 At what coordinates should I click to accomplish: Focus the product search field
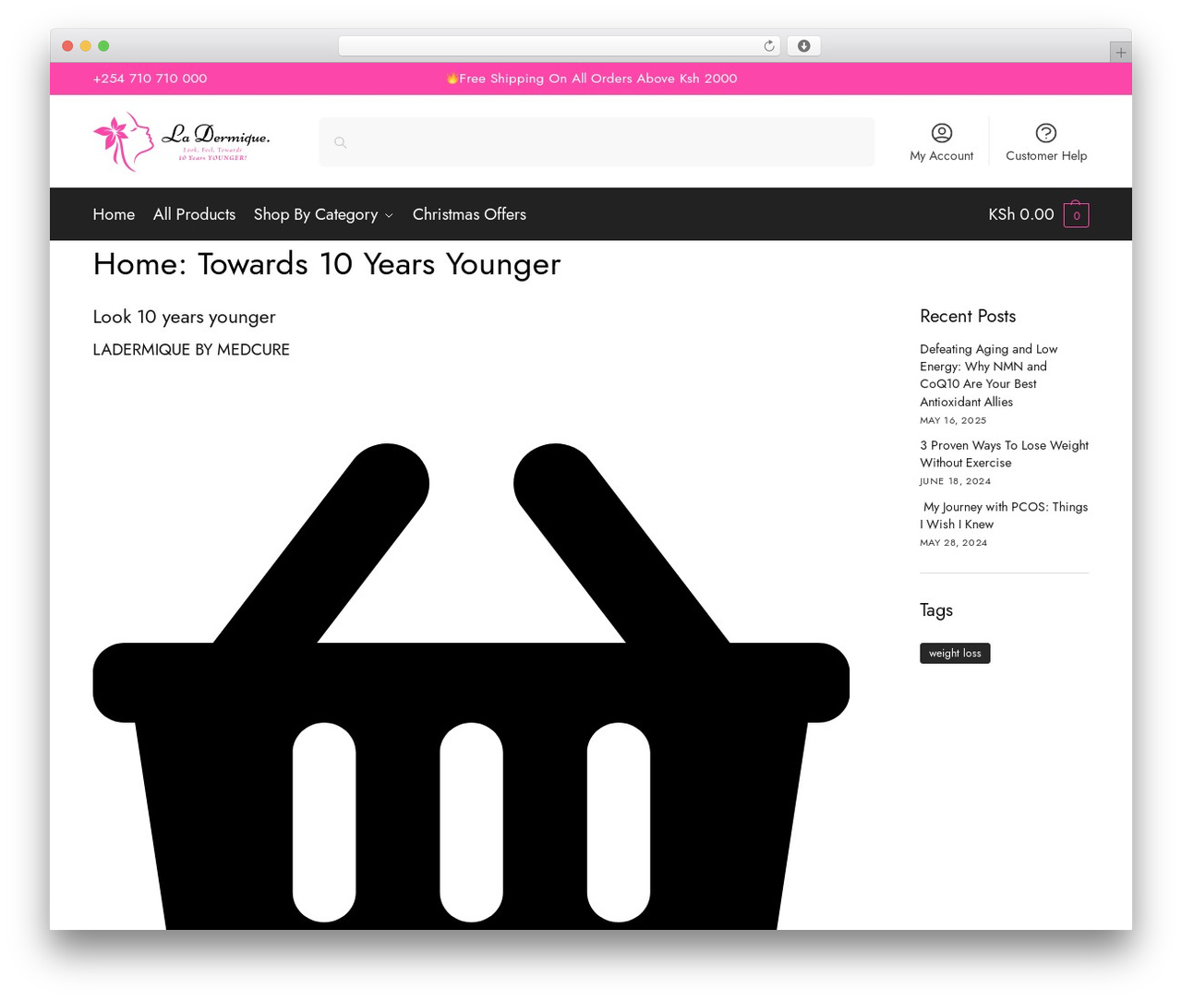tap(597, 142)
